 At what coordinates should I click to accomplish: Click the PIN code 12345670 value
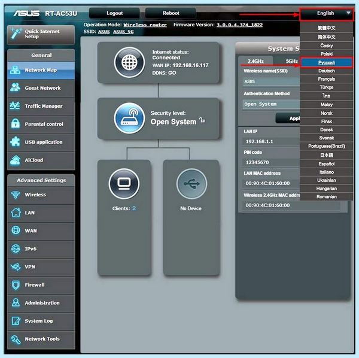tap(257, 162)
